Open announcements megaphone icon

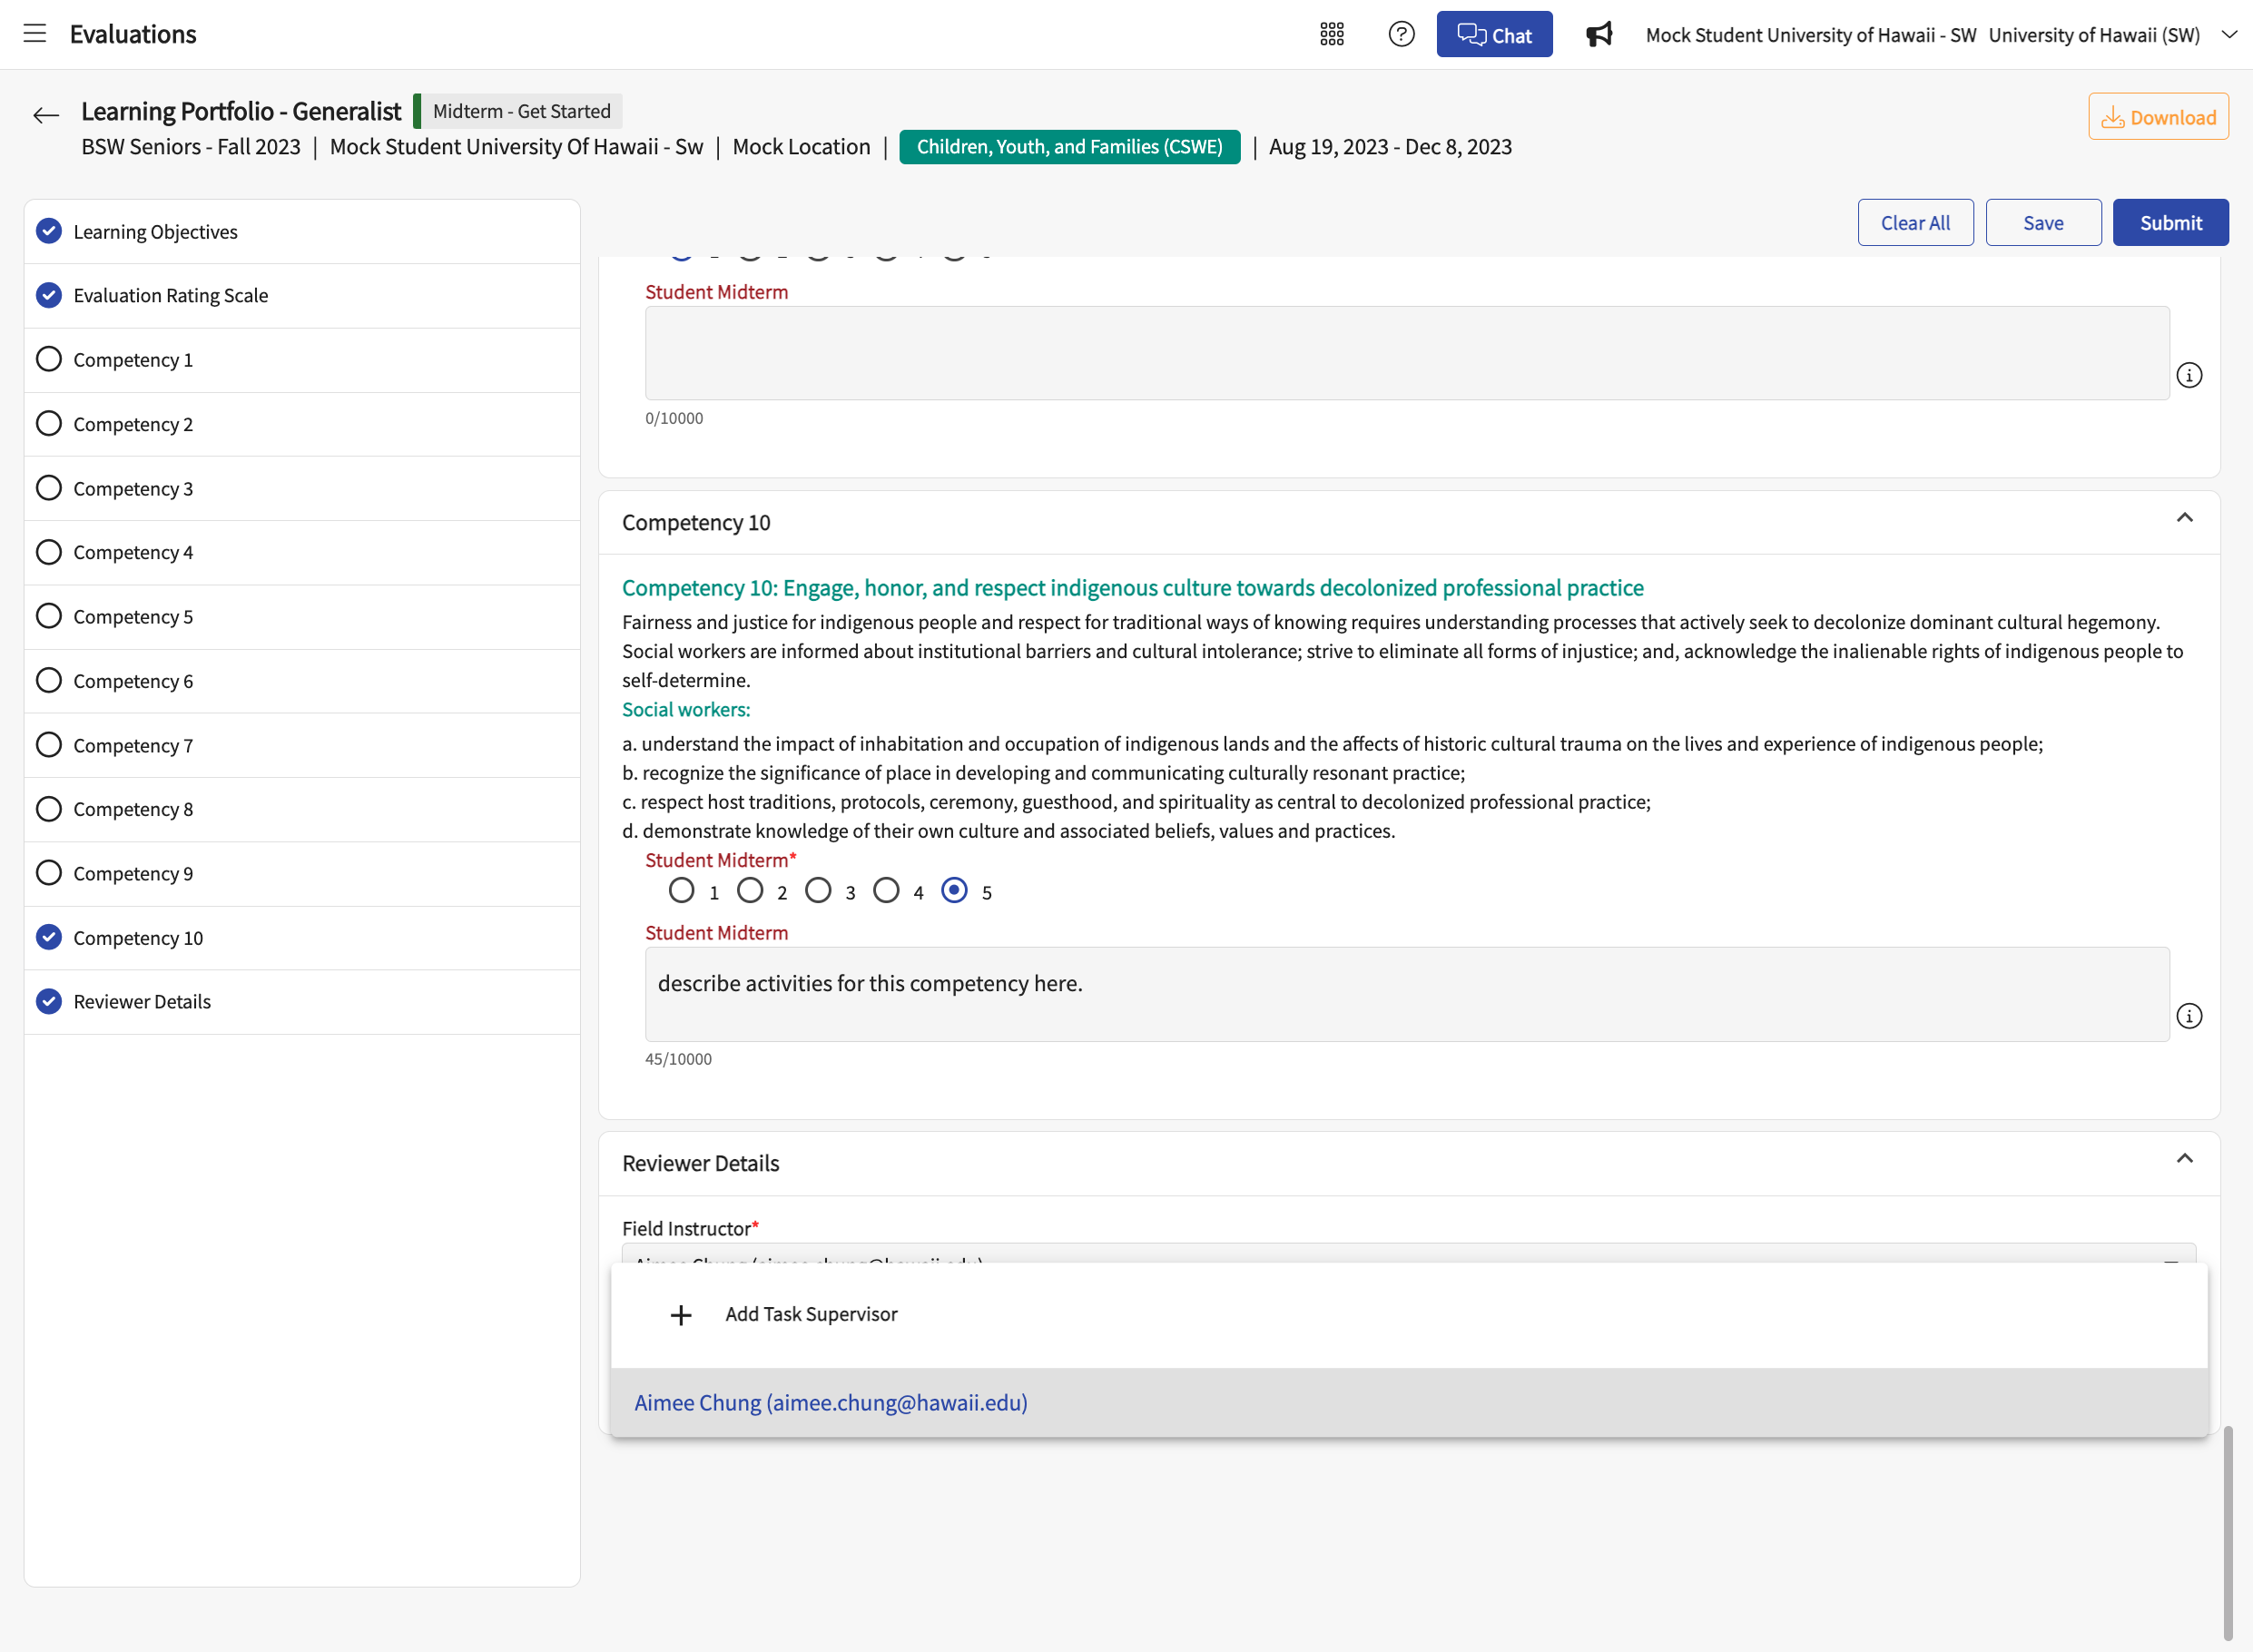point(1599,34)
